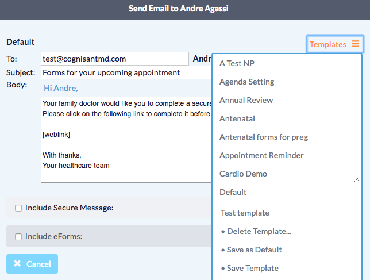Choose Antenatal forms for preg template
Image resolution: width=370 pixels, height=280 pixels.
(264, 137)
